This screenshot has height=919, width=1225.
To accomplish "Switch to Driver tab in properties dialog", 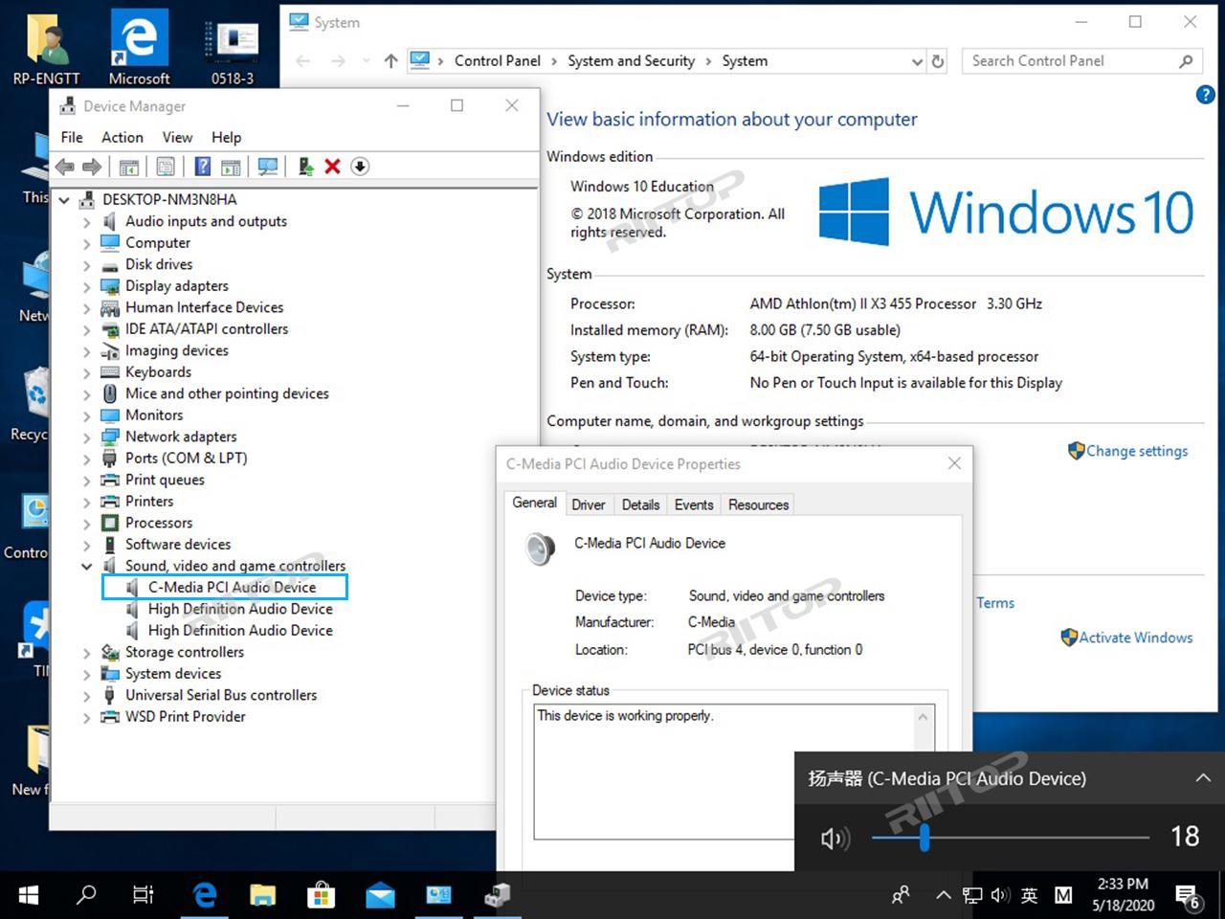I will click(589, 504).
